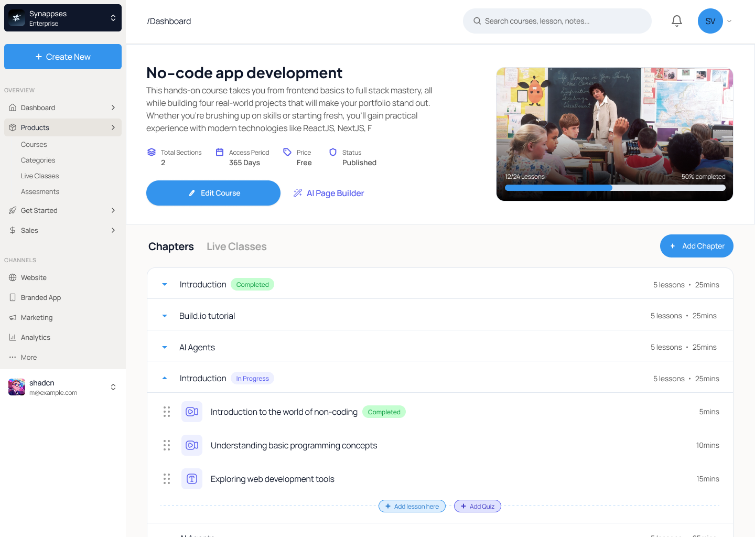Screen dimensions: 755x537
Task: Click the Dashboard home icon in sidebar
Action: click(x=13, y=108)
